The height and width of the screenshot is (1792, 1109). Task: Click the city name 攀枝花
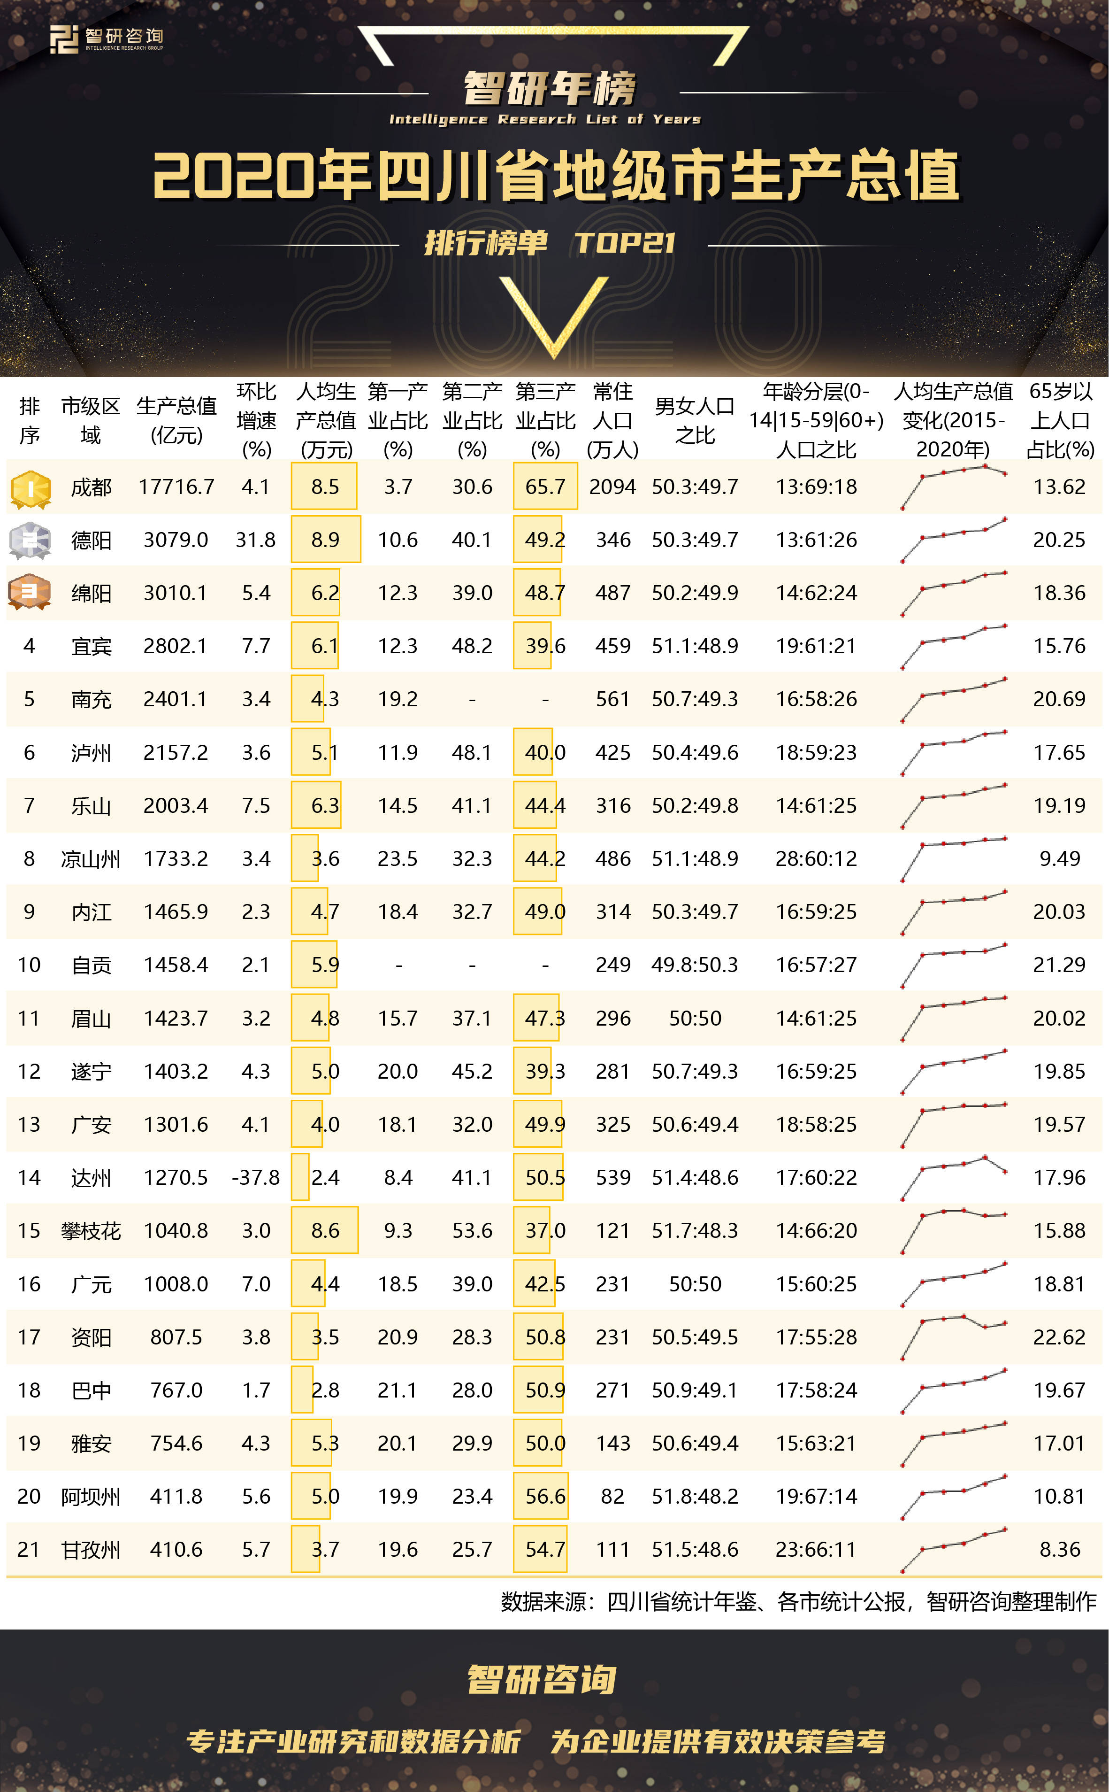pos(90,1231)
